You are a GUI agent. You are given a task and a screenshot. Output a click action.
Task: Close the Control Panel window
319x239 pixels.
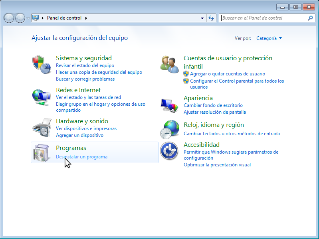coord(309,7)
